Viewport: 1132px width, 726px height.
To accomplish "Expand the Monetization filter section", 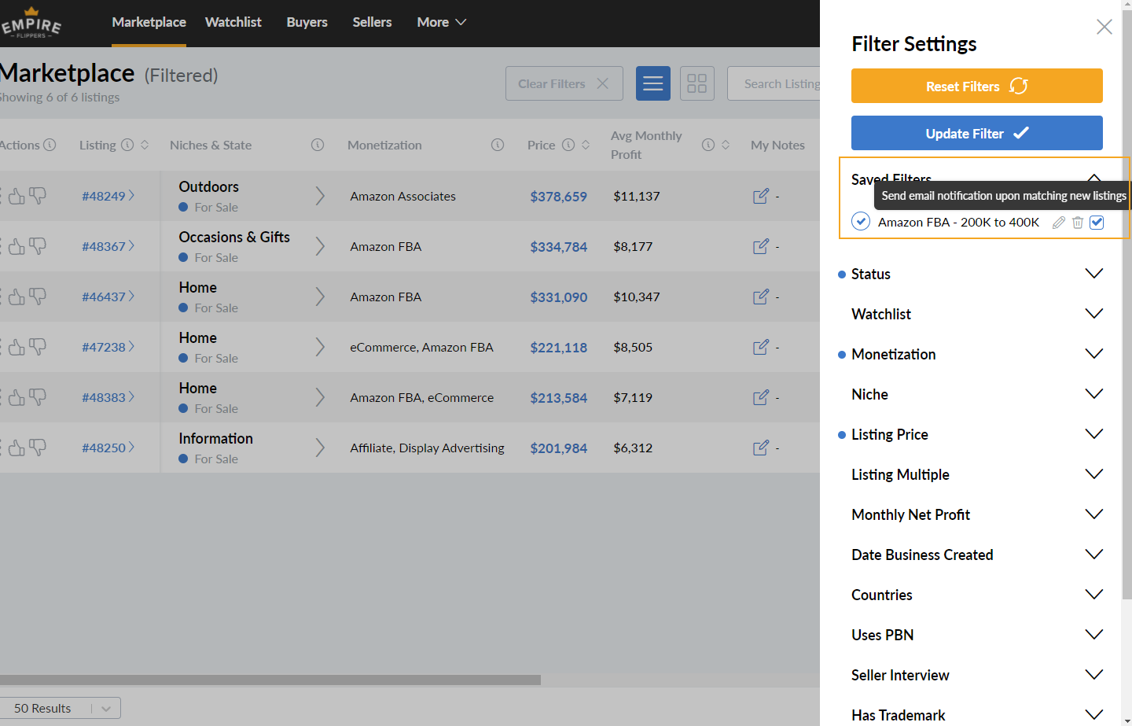I will click(1094, 354).
